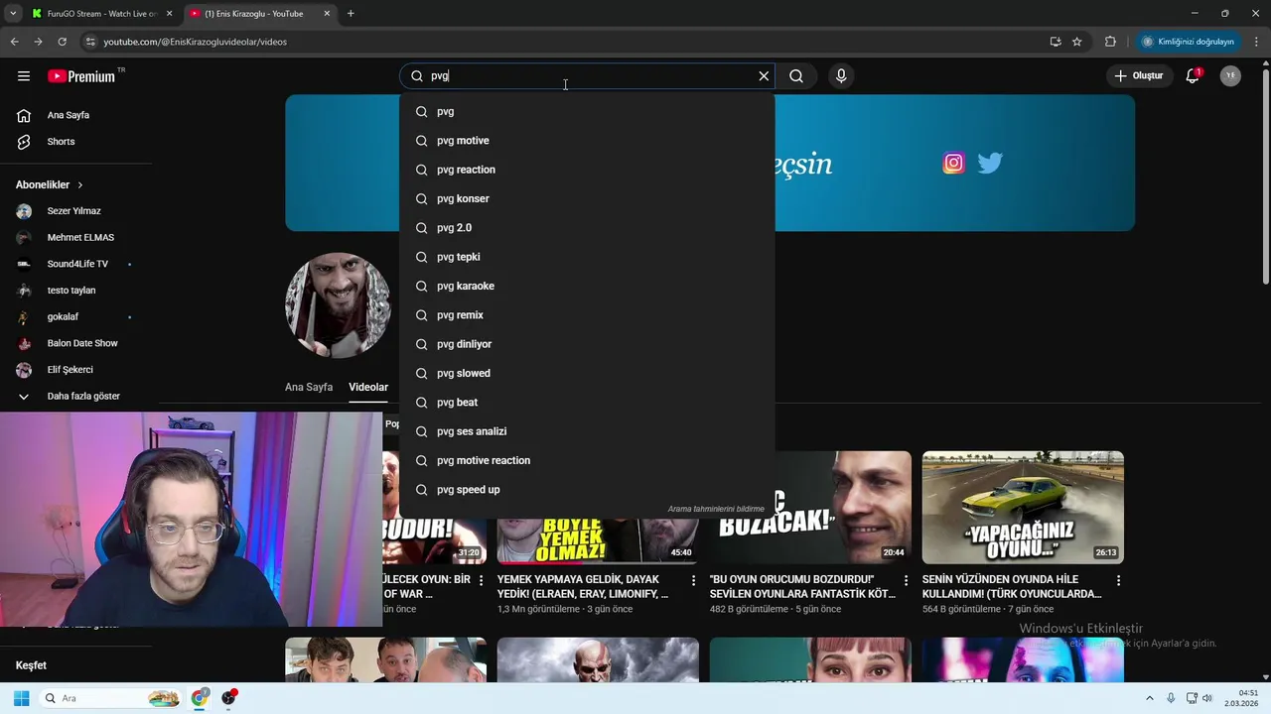
Task: Click 'Arama tahminlerini bildirme' link
Action: pos(716,510)
